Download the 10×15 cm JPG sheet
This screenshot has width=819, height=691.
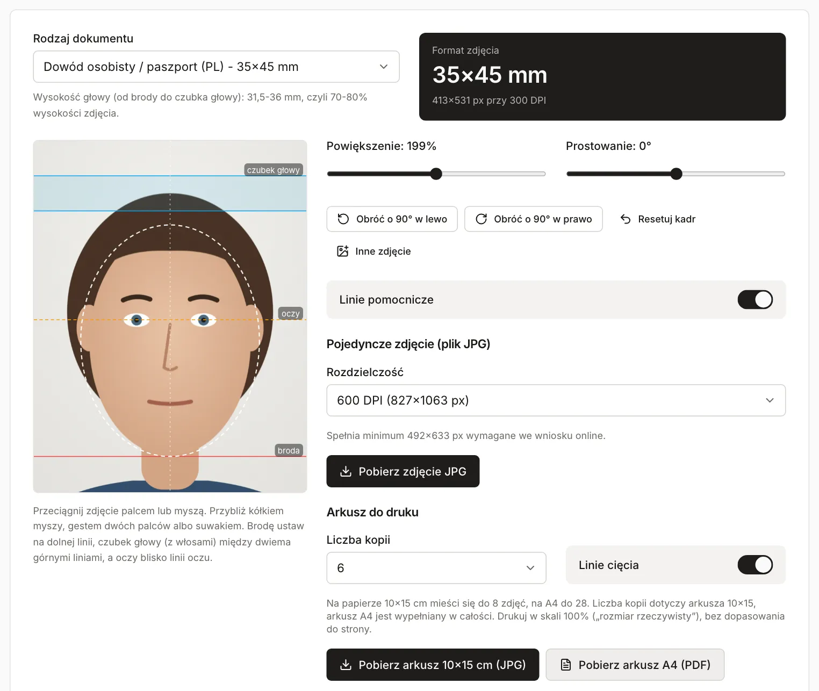click(x=433, y=665)
